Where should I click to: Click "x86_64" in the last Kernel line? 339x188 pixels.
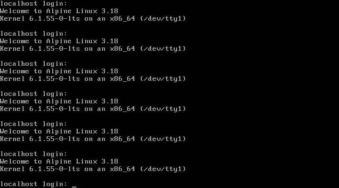(122, 169)
